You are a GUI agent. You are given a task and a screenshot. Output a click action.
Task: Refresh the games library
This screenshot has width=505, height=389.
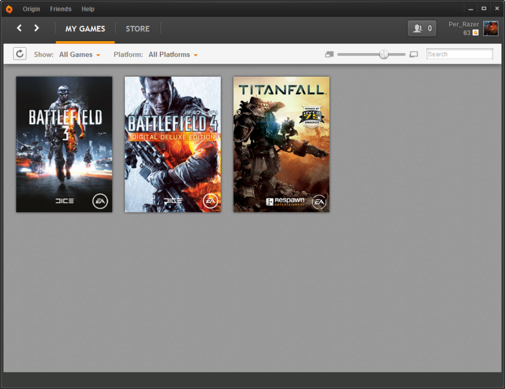[x=20, y=54]
